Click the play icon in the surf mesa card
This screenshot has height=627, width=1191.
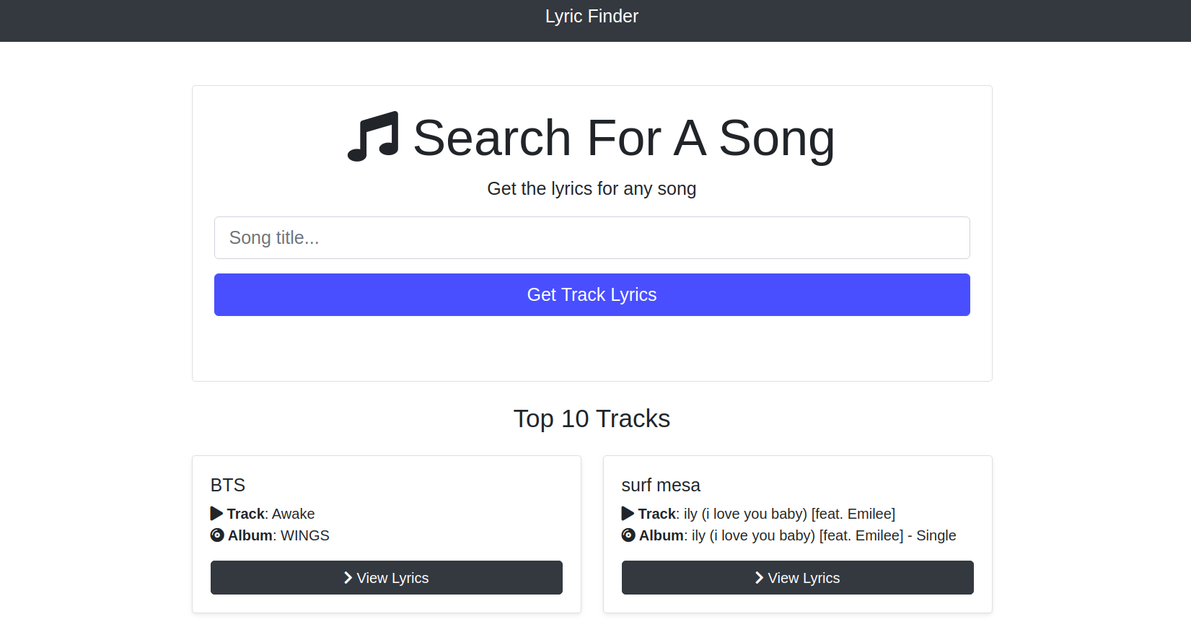click(x=628, y=513)
